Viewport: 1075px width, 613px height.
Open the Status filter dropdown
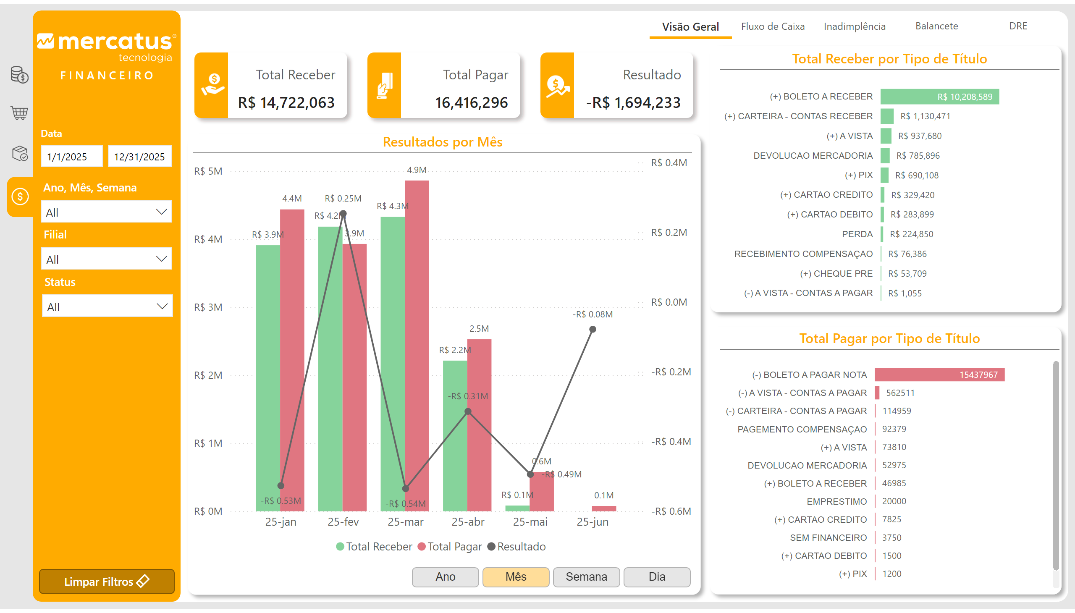(x=107, y=306)
